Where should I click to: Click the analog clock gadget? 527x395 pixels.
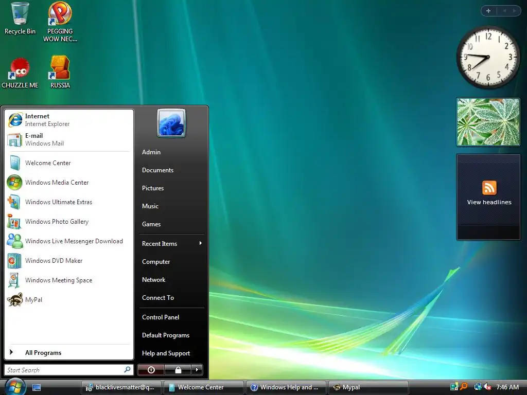488,57
